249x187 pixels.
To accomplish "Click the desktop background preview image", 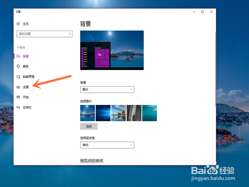I will [x=112, y=50].
